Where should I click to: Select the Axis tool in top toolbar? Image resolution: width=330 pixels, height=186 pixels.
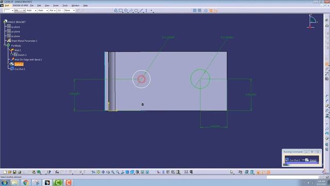click(x=146, y=10)
